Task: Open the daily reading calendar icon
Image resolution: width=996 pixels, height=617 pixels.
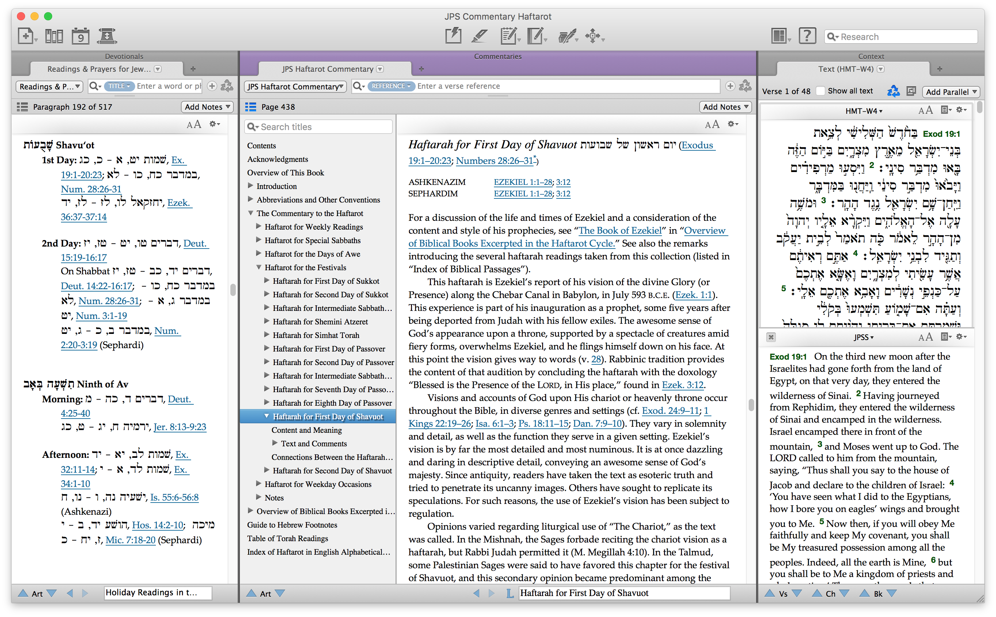Action: [x=80, y=36]
